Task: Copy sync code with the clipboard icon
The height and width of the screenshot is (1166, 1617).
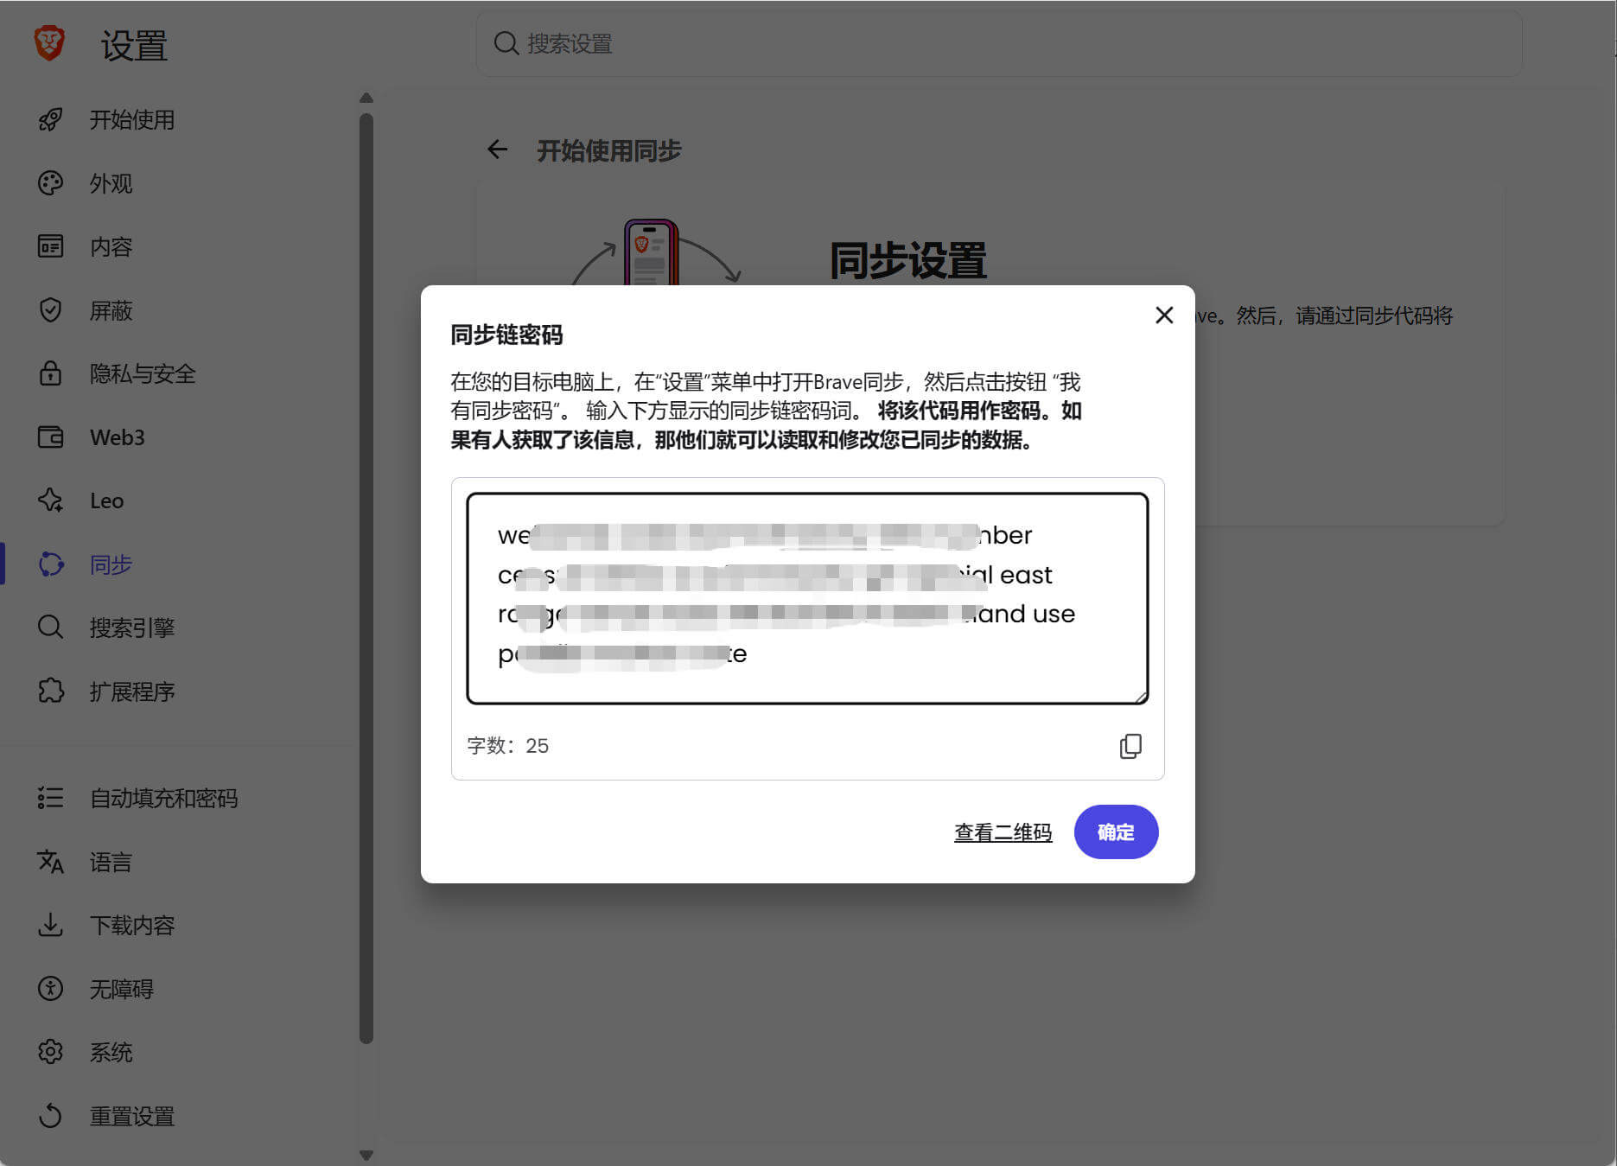Action: (1130, 746)
